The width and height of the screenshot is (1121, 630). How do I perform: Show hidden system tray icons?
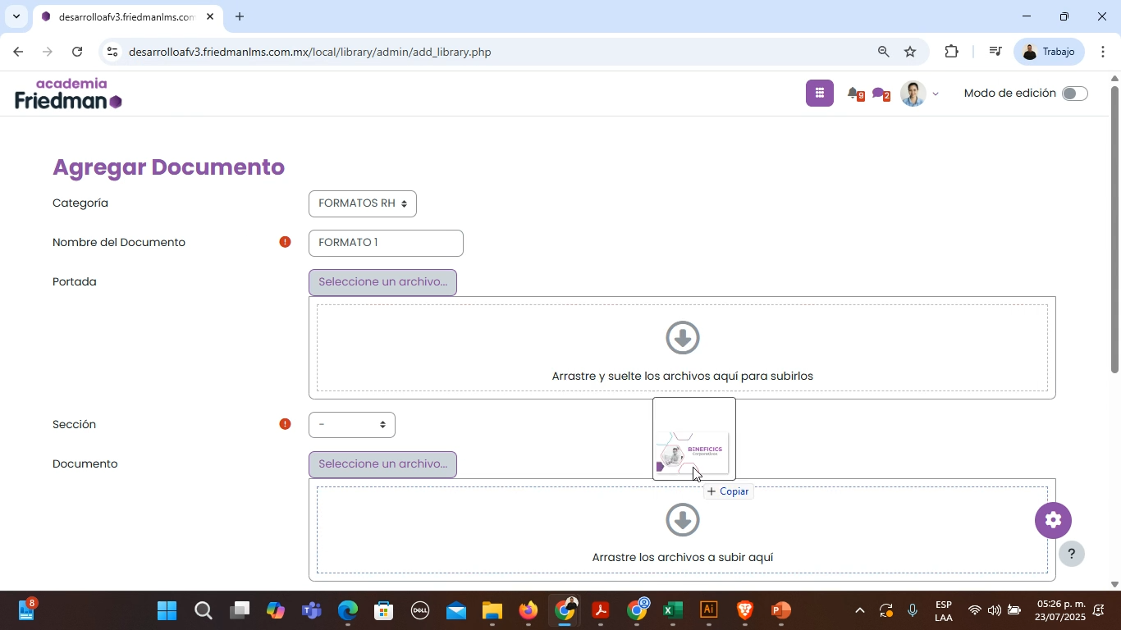[x=859, y=610]
